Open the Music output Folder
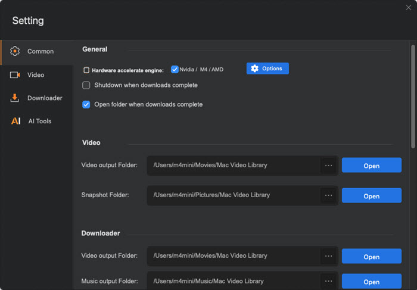Image resolution: width=417 pixels, height=290 pixels. click(x=372, y=281)
